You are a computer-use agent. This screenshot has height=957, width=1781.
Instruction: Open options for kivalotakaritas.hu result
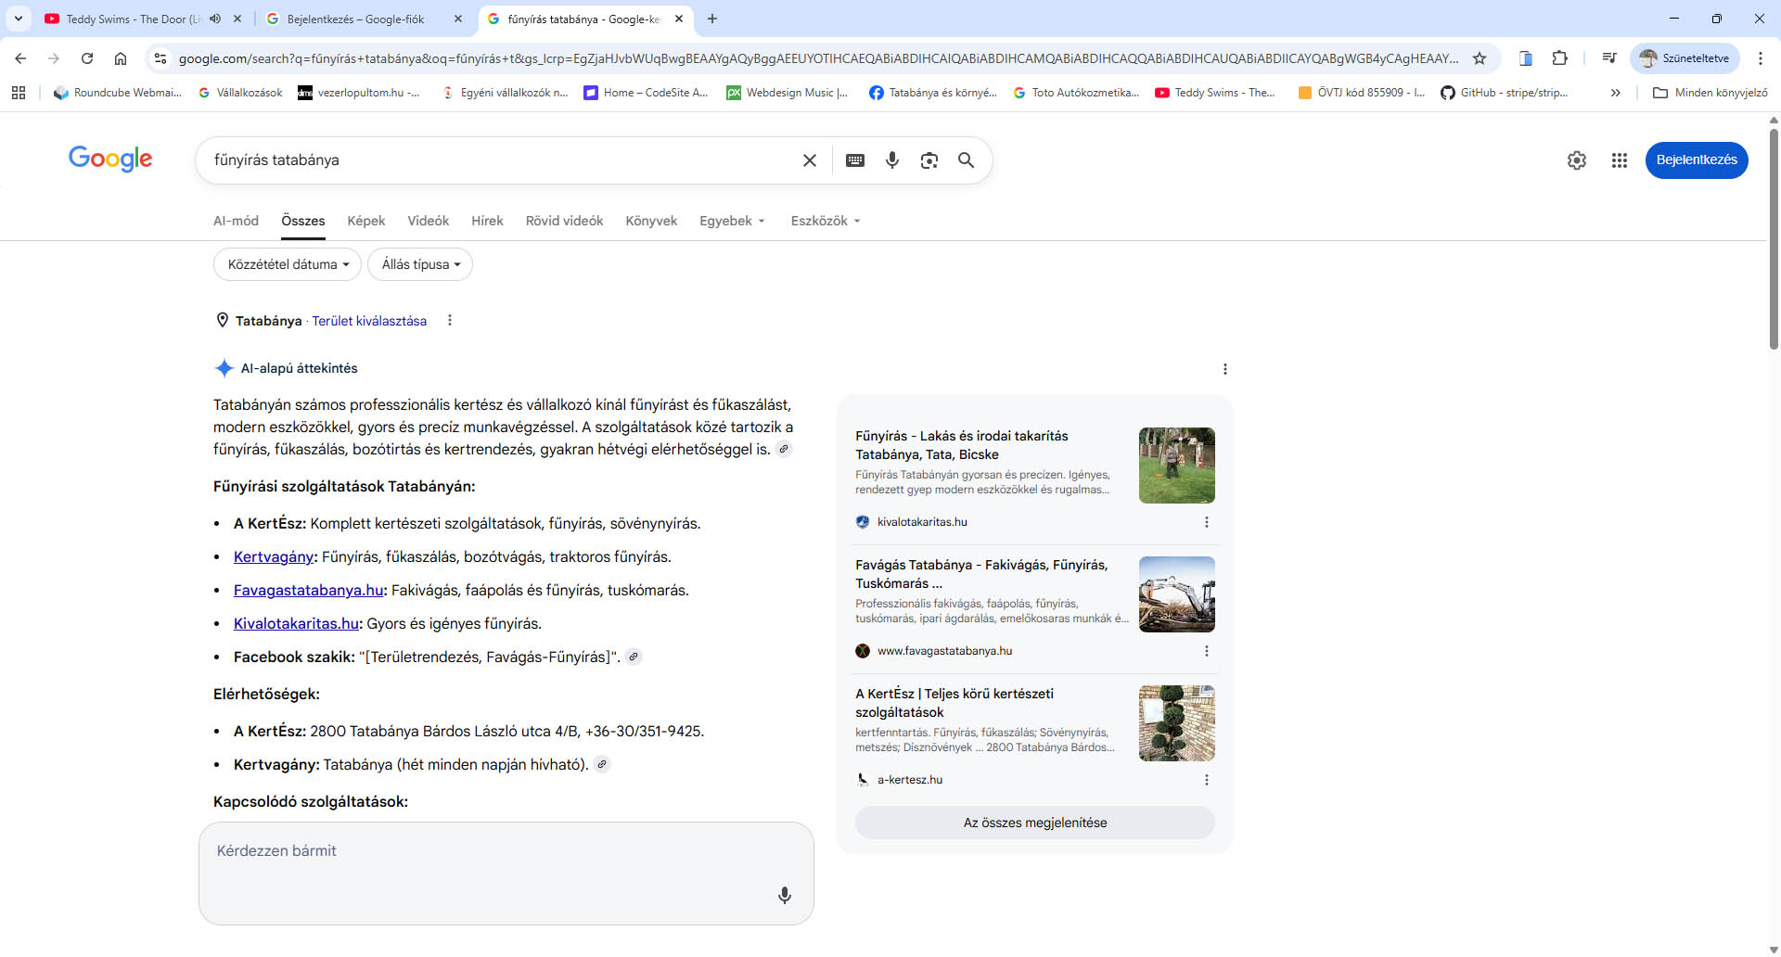(x=1206, y=522)
